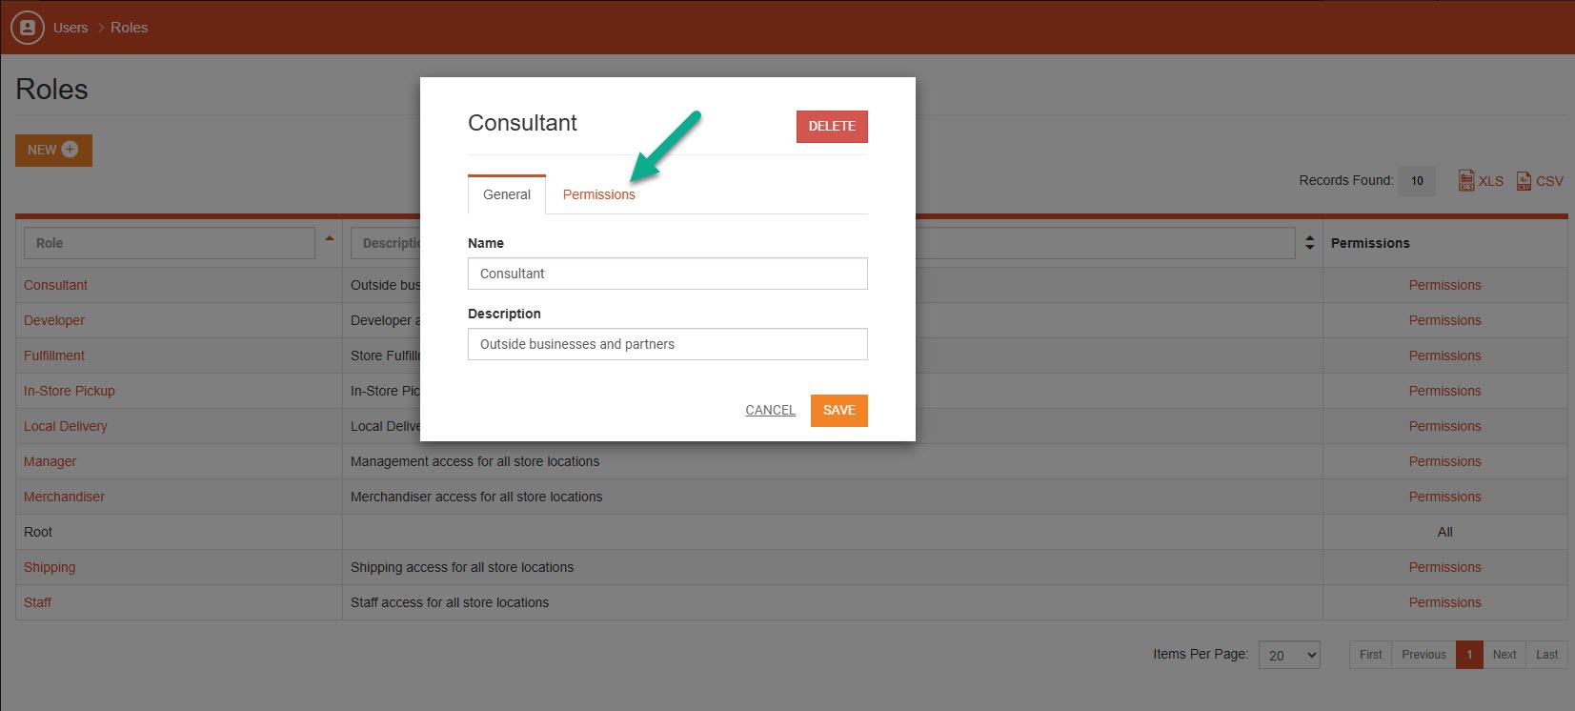Open the Local Delivery role link

66,426
